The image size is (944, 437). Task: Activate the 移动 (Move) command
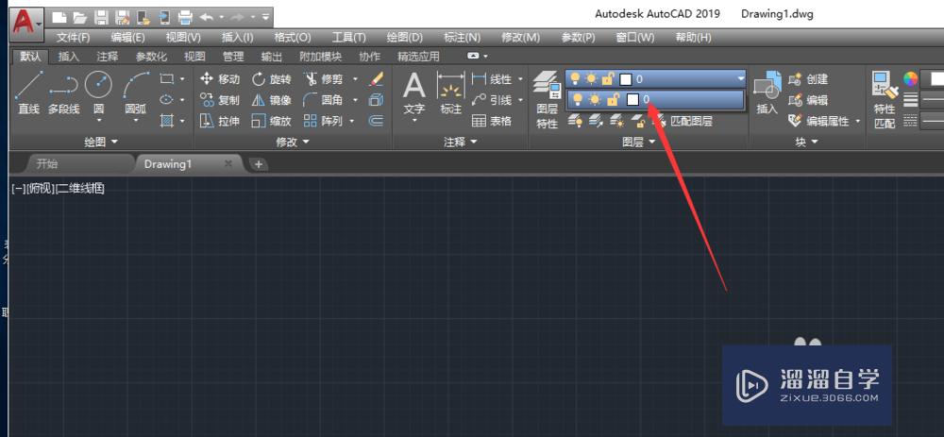[x=220, y=79]
